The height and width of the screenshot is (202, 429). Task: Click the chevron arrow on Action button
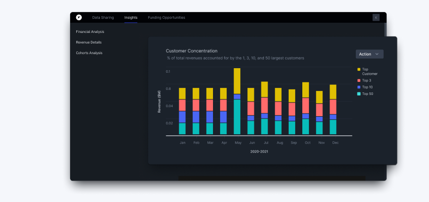377,54
